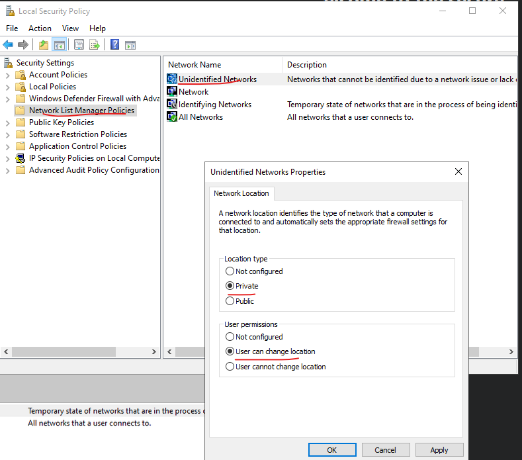
Task: Toggle the Show/Hide Console Tree icon
Action: (x=60, y=45)
